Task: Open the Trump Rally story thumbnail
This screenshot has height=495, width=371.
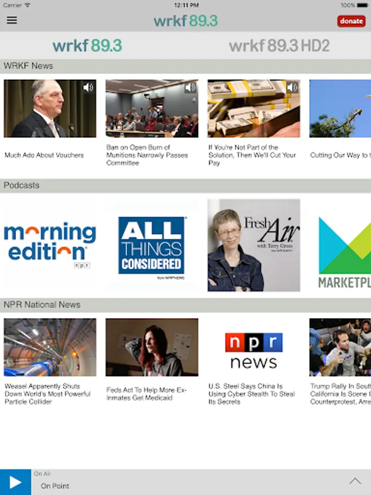Action: [x=340, y=347]
